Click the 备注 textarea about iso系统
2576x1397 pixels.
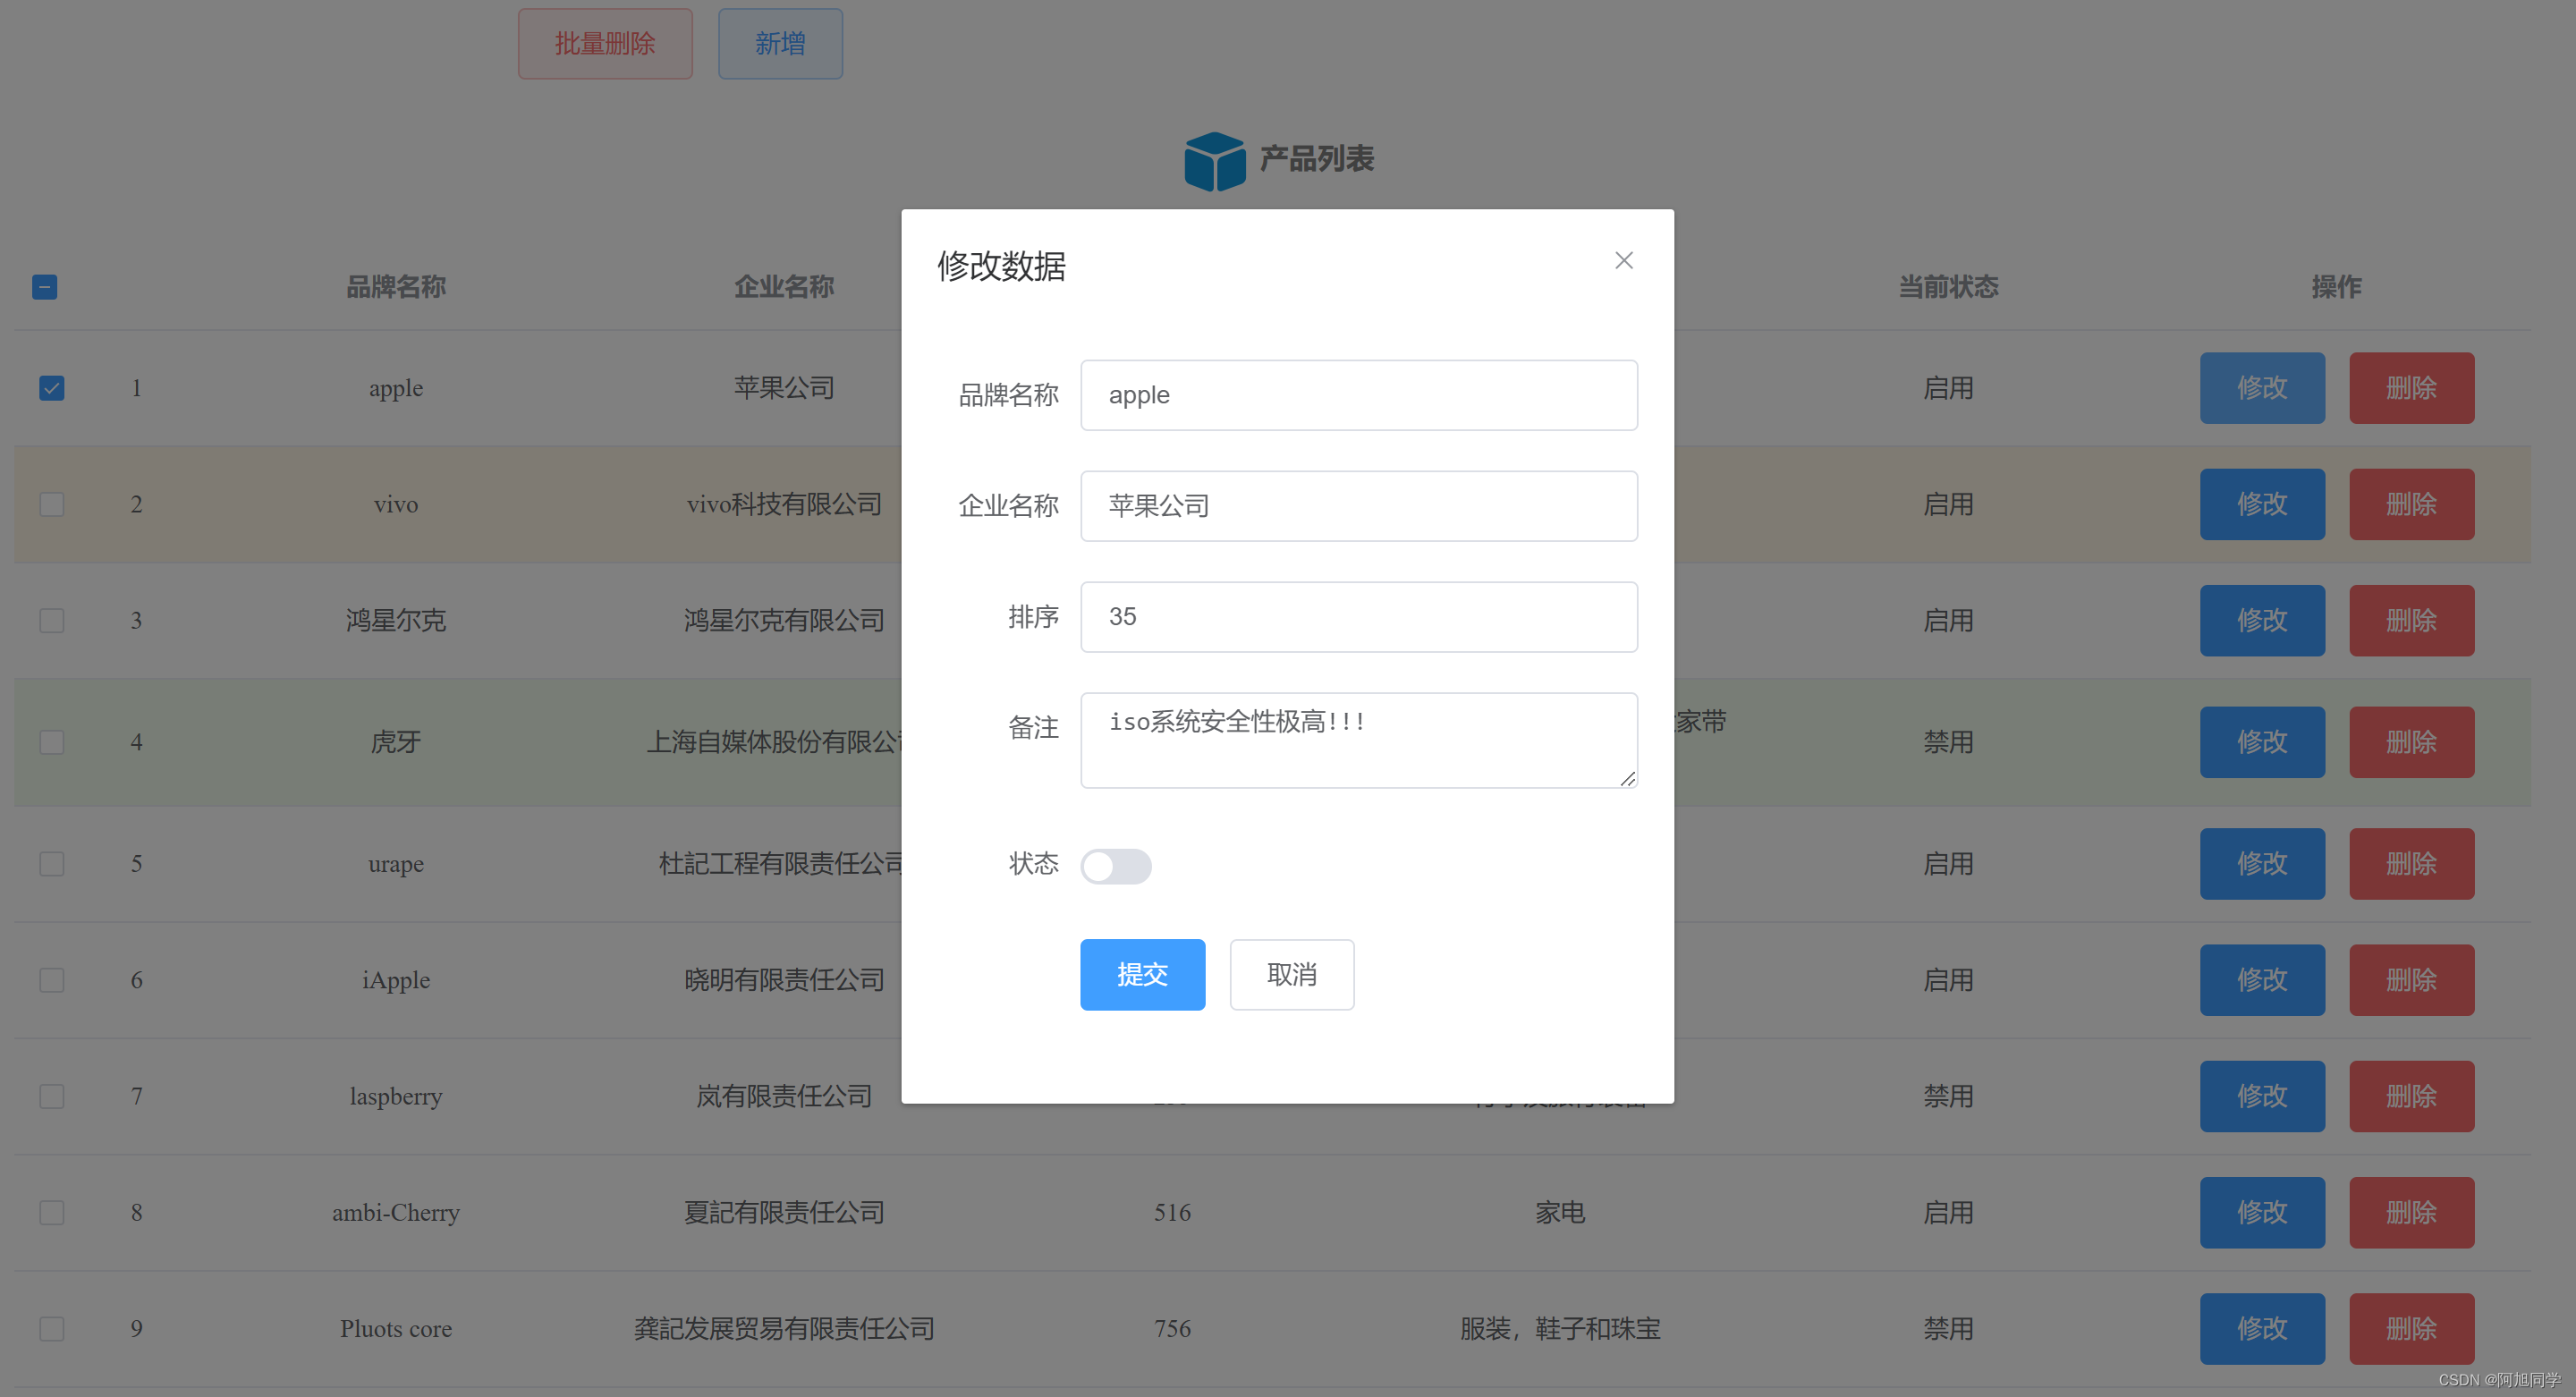pos(1358,740)
